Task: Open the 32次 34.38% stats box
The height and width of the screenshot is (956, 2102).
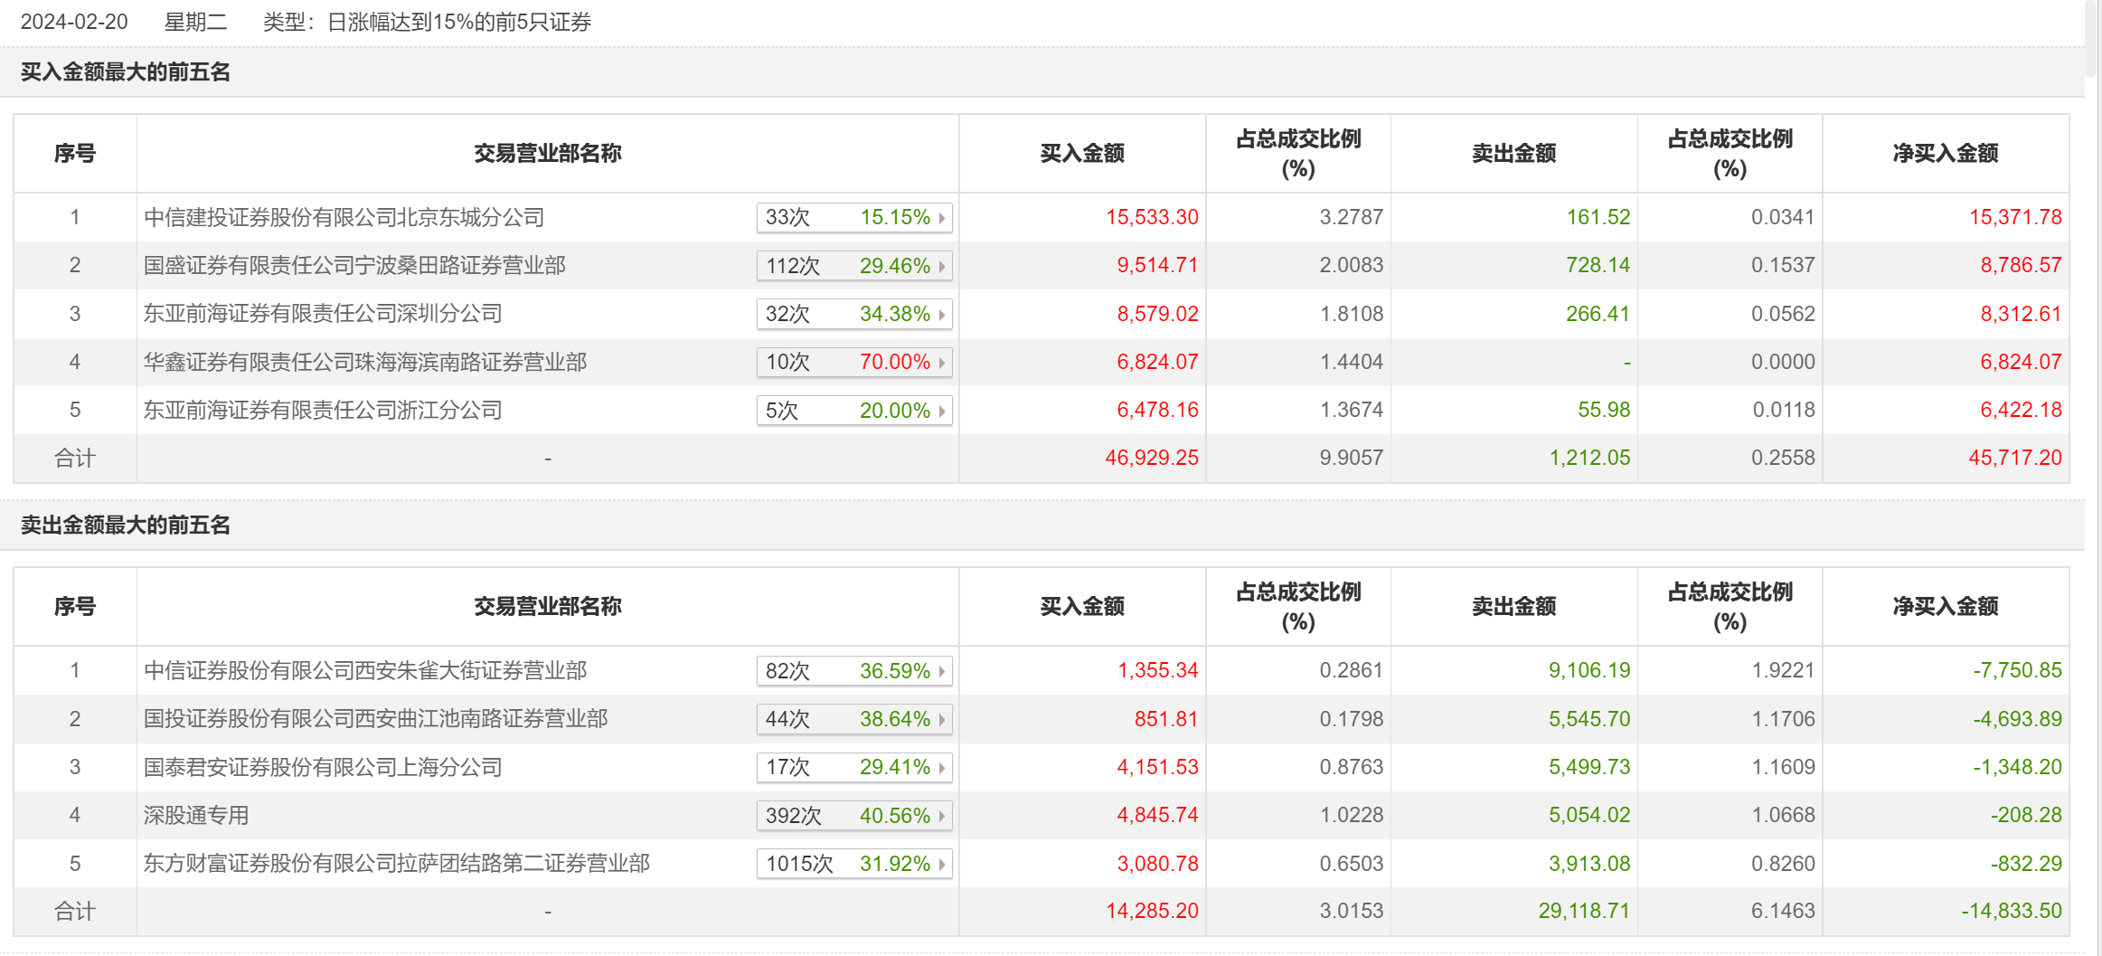Action: (853, 314)
